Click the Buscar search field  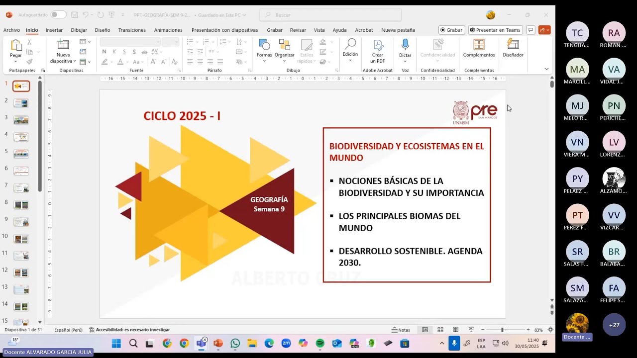tap(330, 15)
